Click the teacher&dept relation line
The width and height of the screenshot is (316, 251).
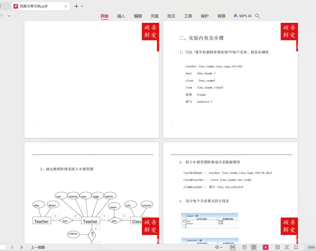click(x=228, y=173)
